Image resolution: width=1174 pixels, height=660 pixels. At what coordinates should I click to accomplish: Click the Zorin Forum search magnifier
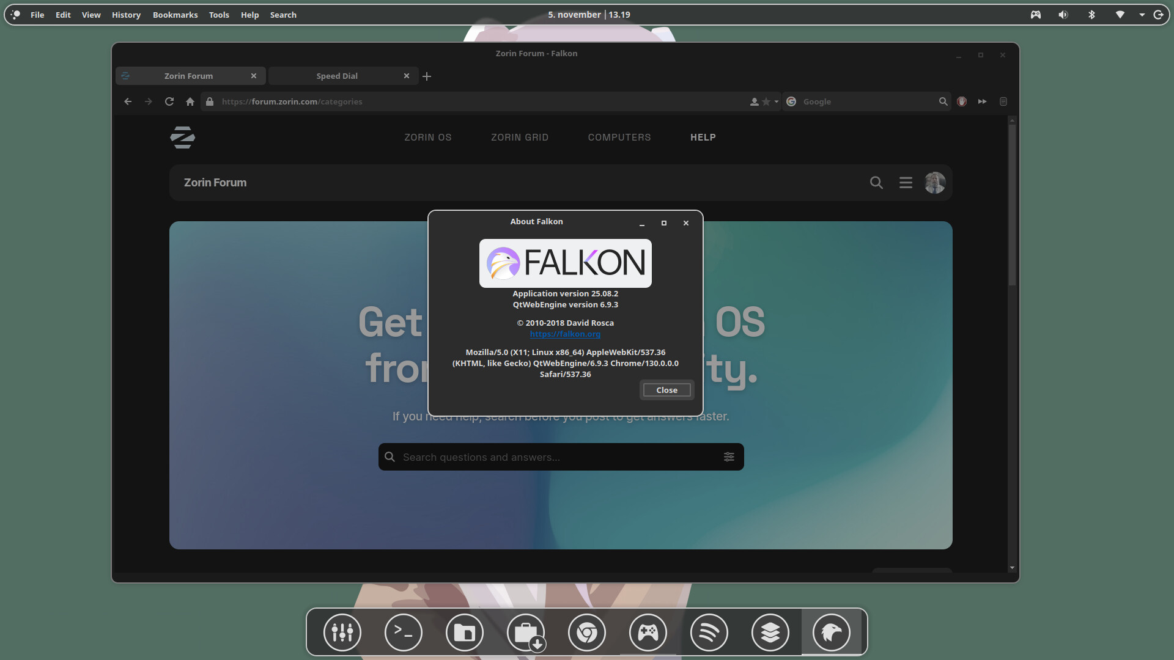[876, 183]
